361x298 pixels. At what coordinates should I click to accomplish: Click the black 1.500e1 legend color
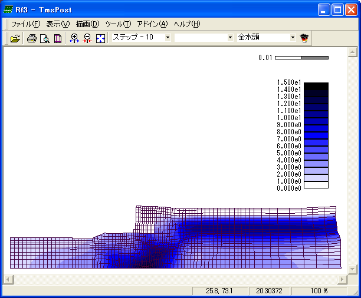(316, 86)
